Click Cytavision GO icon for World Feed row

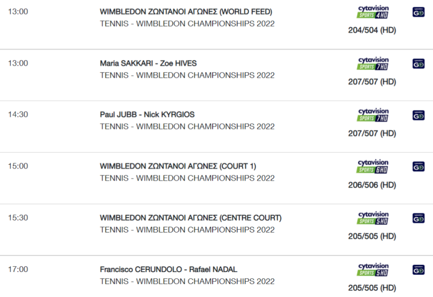pos(419,12)
